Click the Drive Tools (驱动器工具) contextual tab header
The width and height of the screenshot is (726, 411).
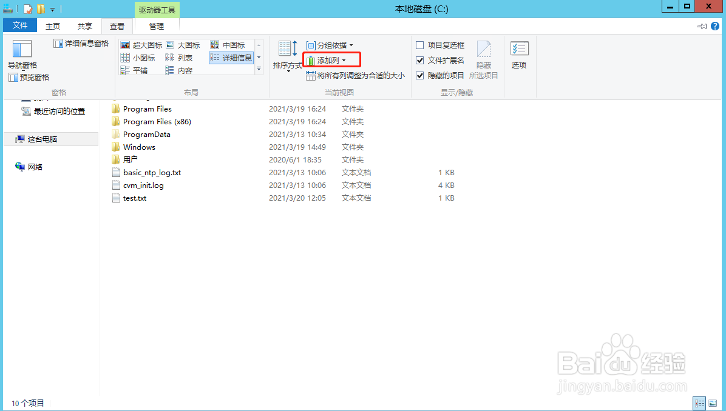[x=157, y=10]
